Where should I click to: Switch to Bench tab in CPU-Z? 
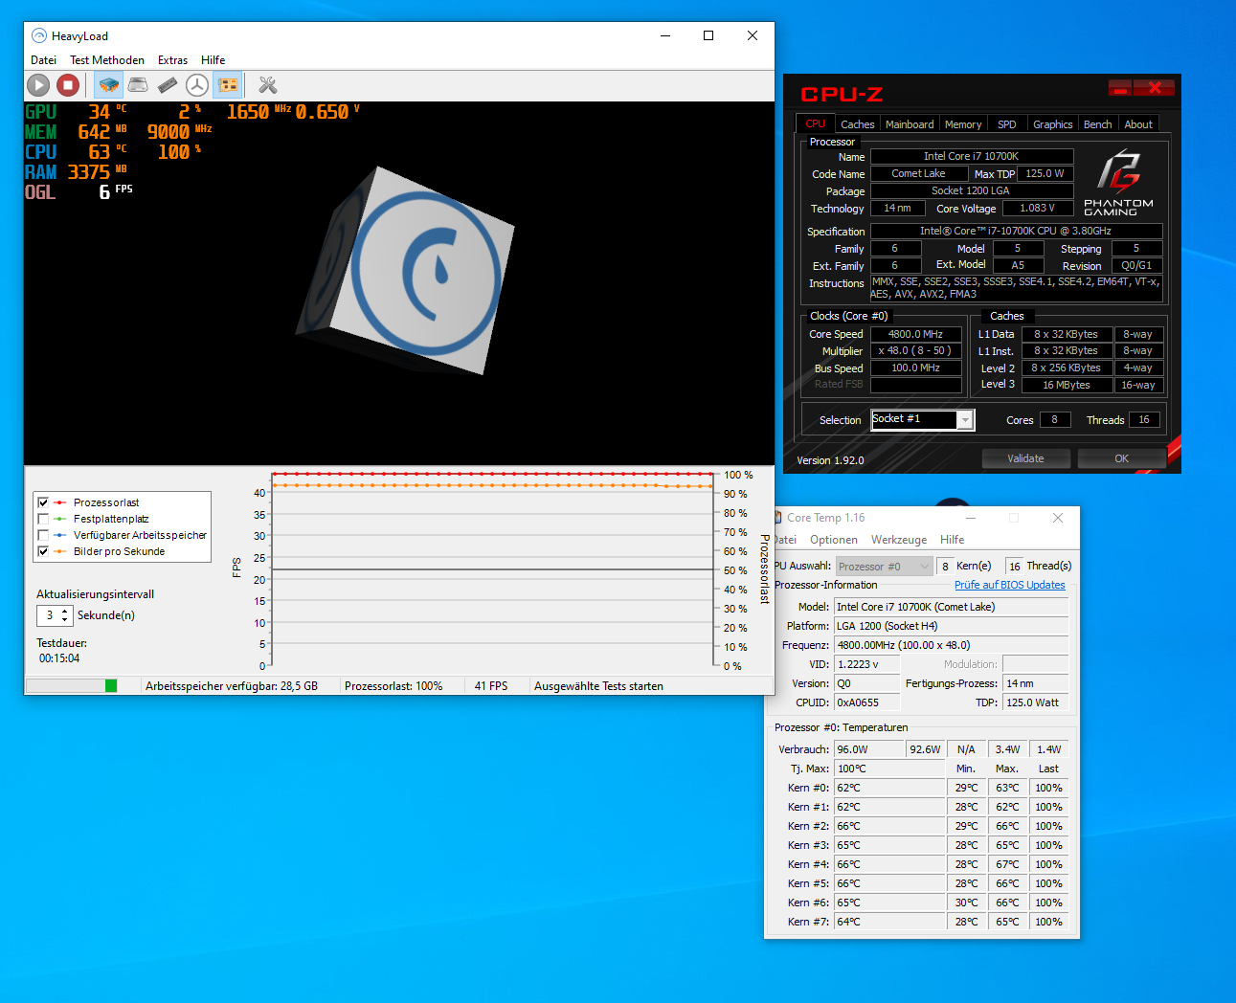[1097, 124]
